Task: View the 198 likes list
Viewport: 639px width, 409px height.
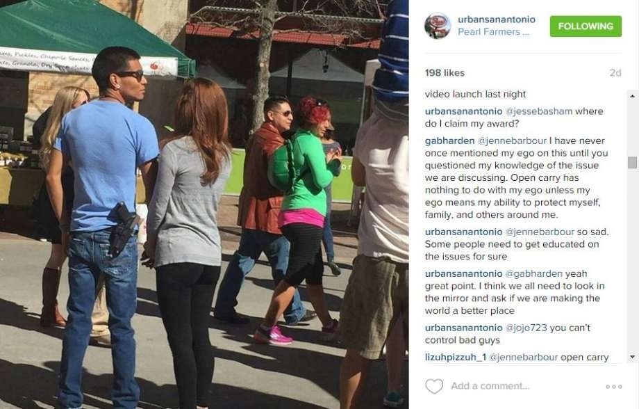Action: [445, 72]
